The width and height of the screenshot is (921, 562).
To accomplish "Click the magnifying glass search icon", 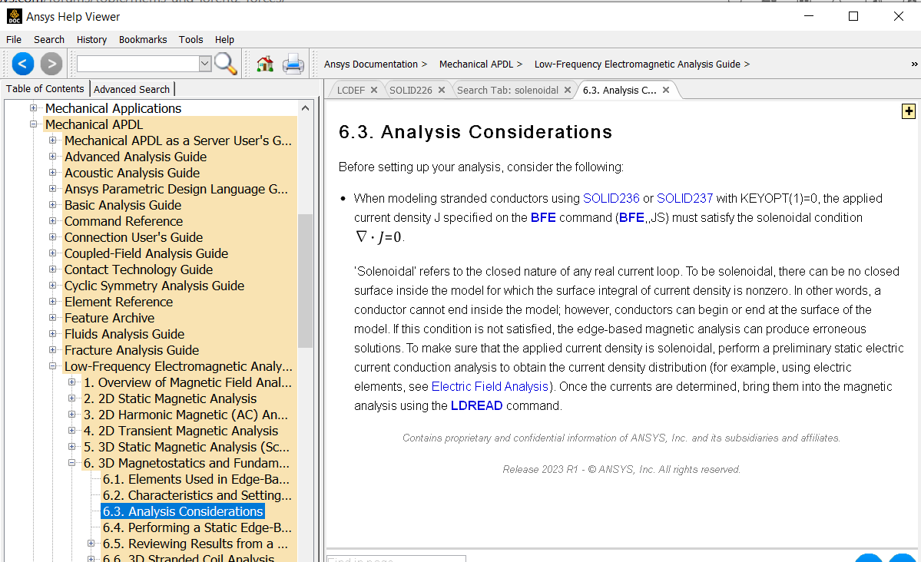I will (226, 64).
